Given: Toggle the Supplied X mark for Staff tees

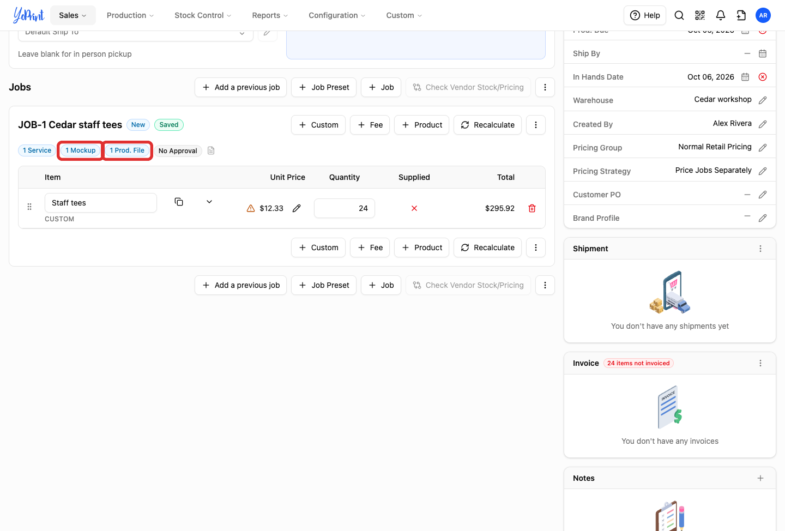Looking at the screenshot, I should click(414, 208).
